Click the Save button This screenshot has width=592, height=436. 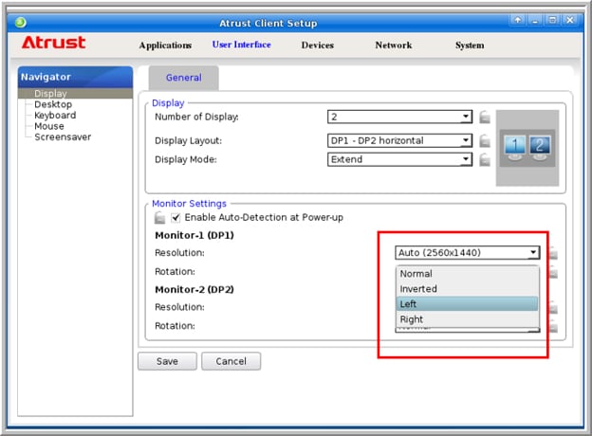[167, 361]
